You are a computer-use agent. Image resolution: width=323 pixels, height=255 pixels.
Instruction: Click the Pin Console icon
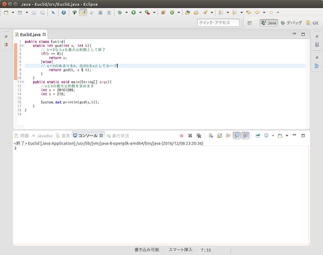pyautogui.click(x=258, y=135)
